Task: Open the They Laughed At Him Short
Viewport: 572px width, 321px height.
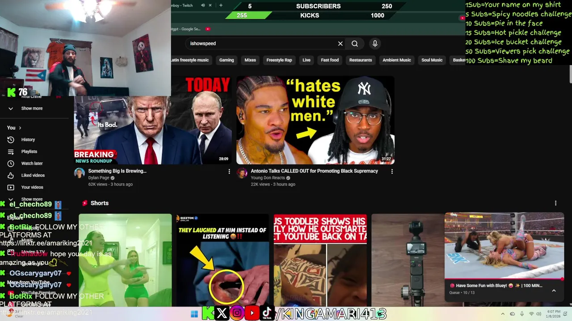Action: [223, 260]
